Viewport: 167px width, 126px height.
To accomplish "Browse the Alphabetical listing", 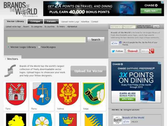I will (72, 26).
